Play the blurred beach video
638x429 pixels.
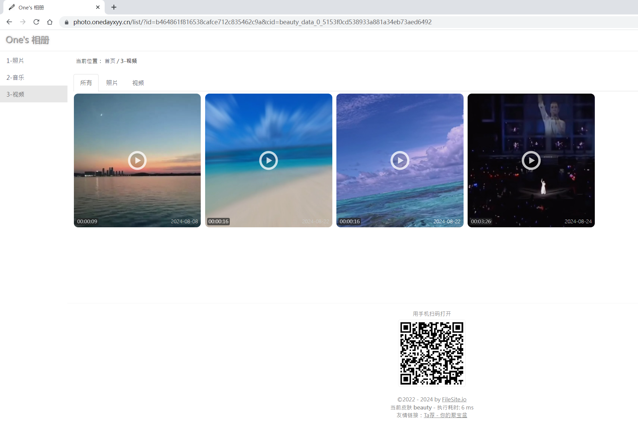269,160
